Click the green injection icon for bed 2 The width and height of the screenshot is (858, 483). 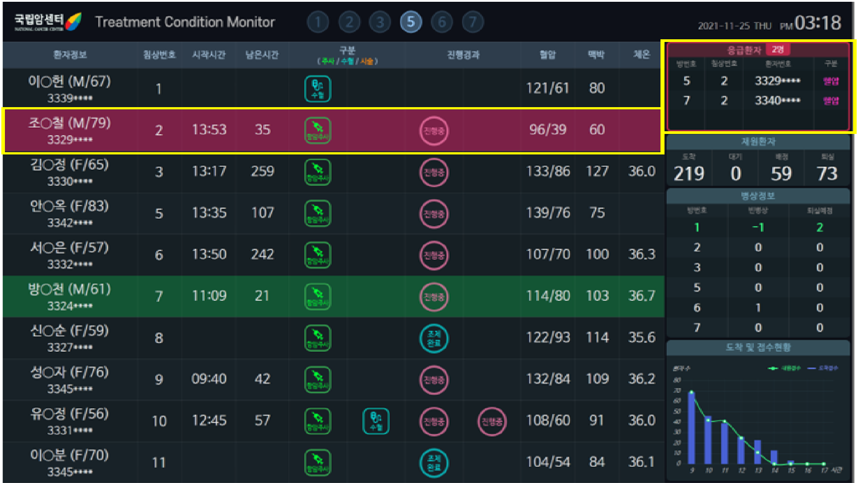point(317,130)
